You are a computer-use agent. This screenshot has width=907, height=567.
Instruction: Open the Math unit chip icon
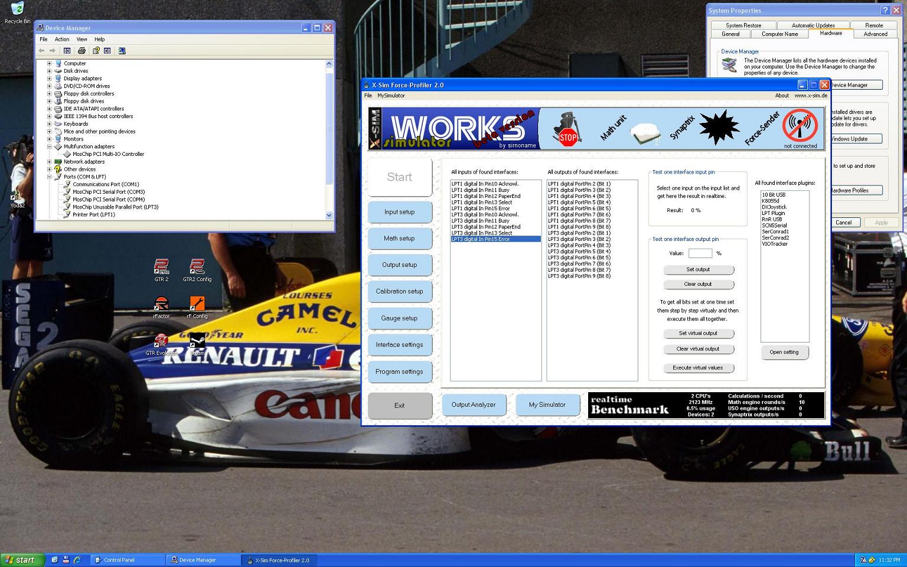click(645, 133)
